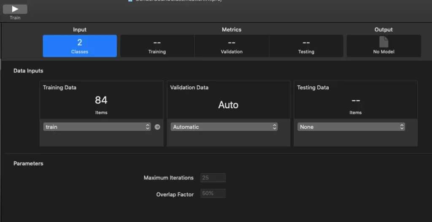Open the Output No Model tab
This screenshot has height=222, width=432.
383,46
